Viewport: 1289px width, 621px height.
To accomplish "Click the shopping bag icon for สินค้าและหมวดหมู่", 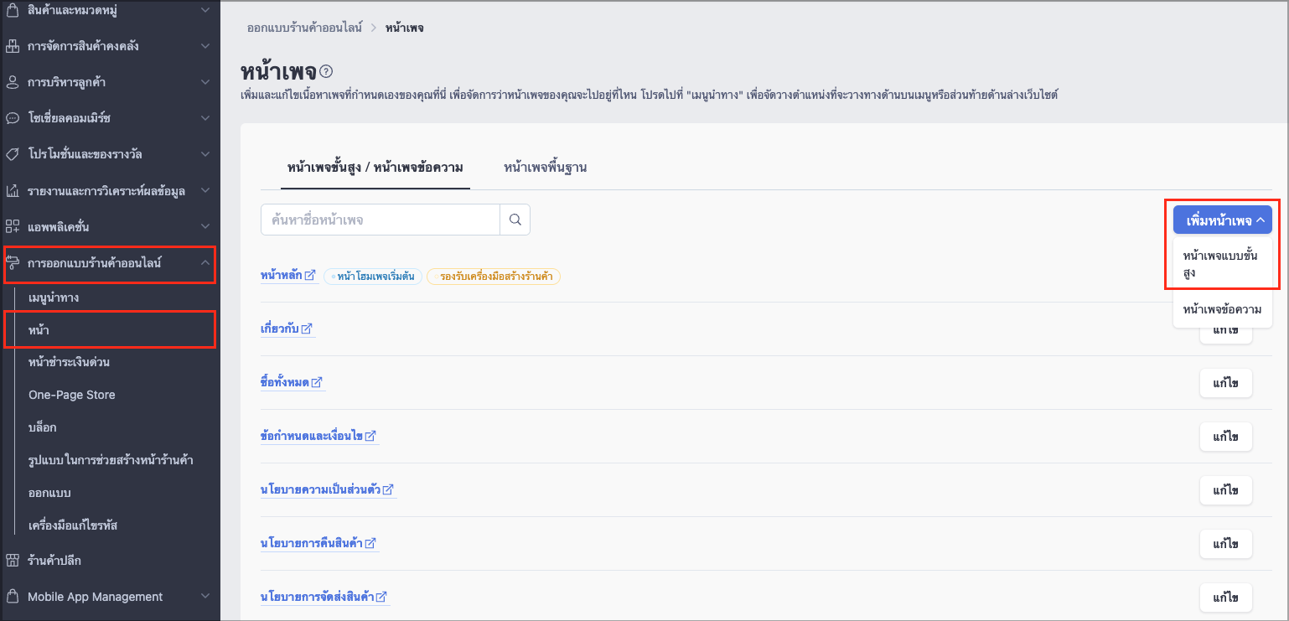I will [x=13, y=11].
